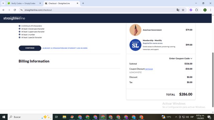Open the Extensions puzzle menu
This screenshot has width=214, height=120.
pos(197,10)
